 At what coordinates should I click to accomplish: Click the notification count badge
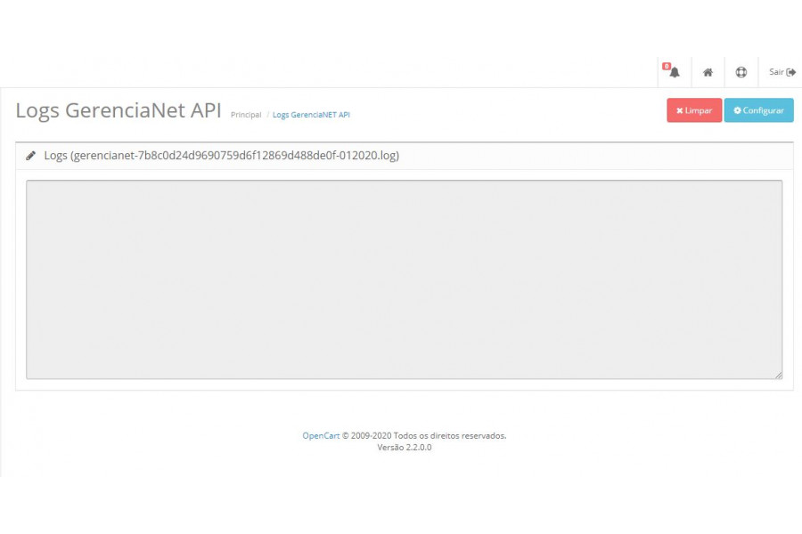point(667,66)
